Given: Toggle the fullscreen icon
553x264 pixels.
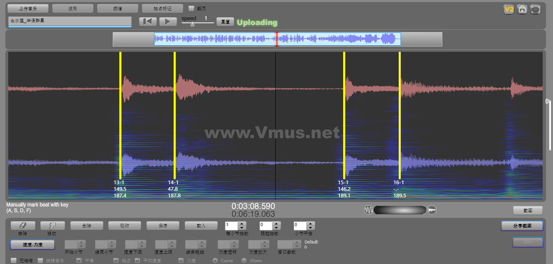Looking at the screenshot, I should tap(535, 9).
